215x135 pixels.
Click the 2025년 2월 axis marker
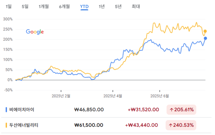point(61,96)
